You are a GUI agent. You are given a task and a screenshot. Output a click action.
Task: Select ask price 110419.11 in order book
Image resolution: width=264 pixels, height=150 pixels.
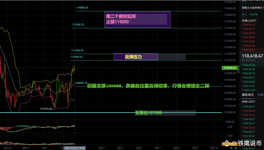[x=248, y=29]
